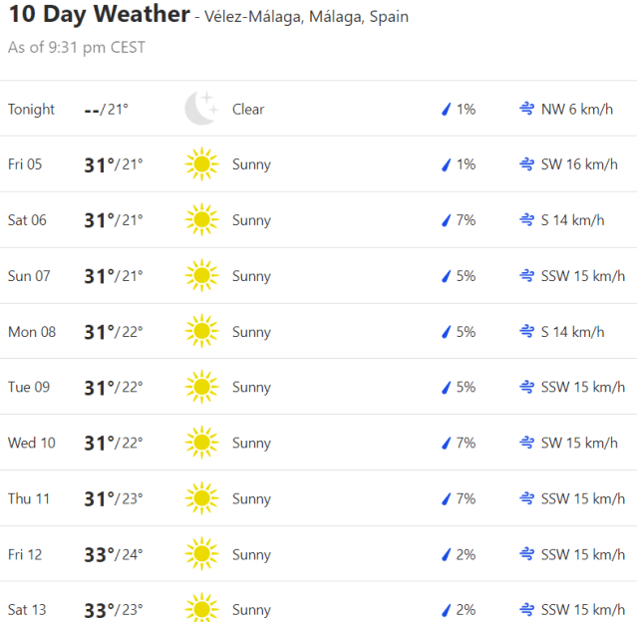
Task: Click the sun icon for Sat 13
Action: 200,609
